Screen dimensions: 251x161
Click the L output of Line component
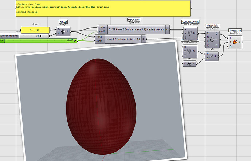[216, 56]
